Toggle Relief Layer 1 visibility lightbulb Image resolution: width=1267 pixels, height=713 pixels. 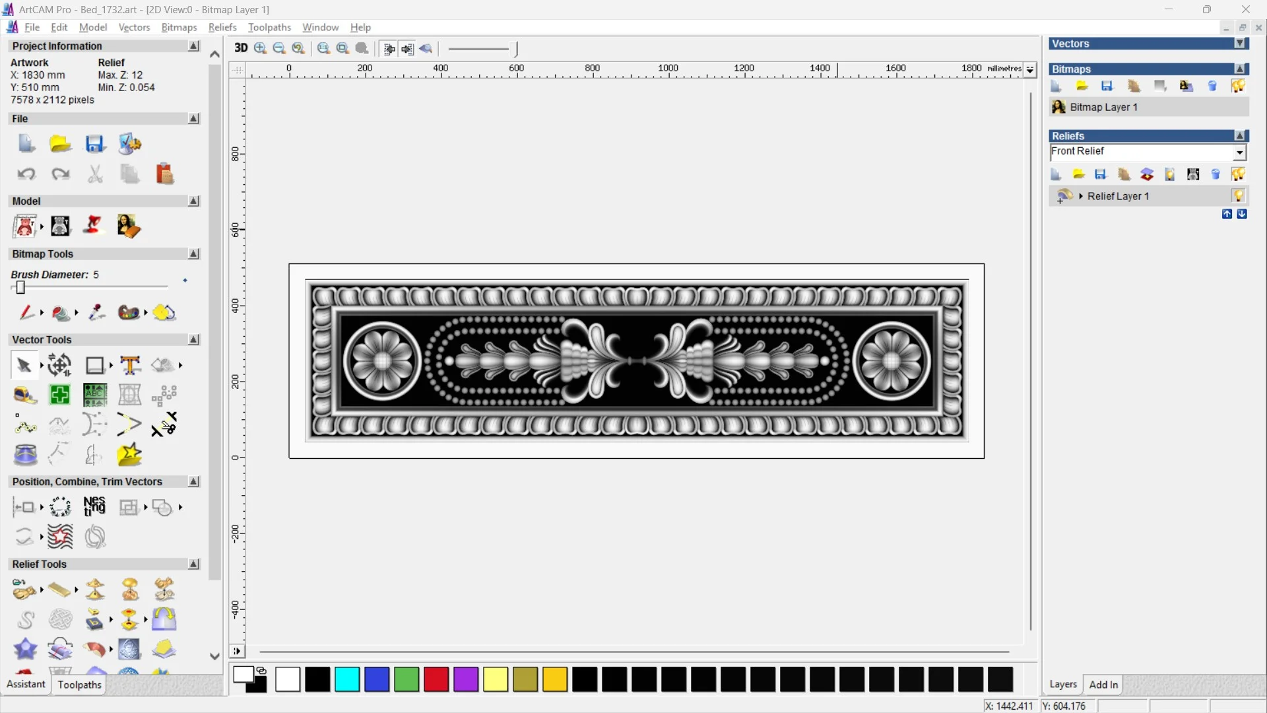[1238, 196]
